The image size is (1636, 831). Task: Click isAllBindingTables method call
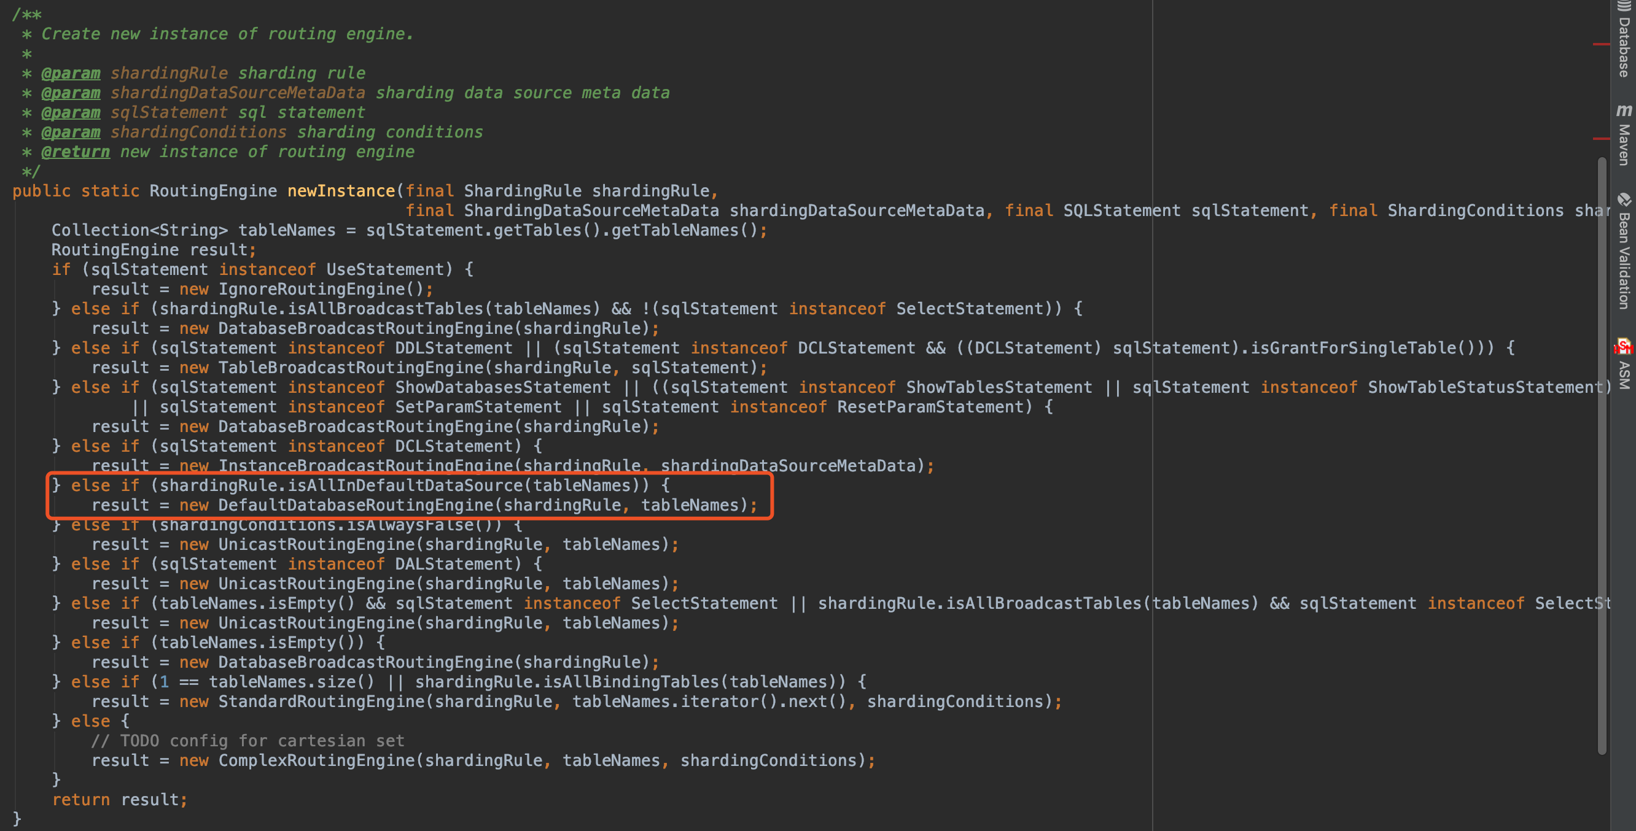[631, 682]
